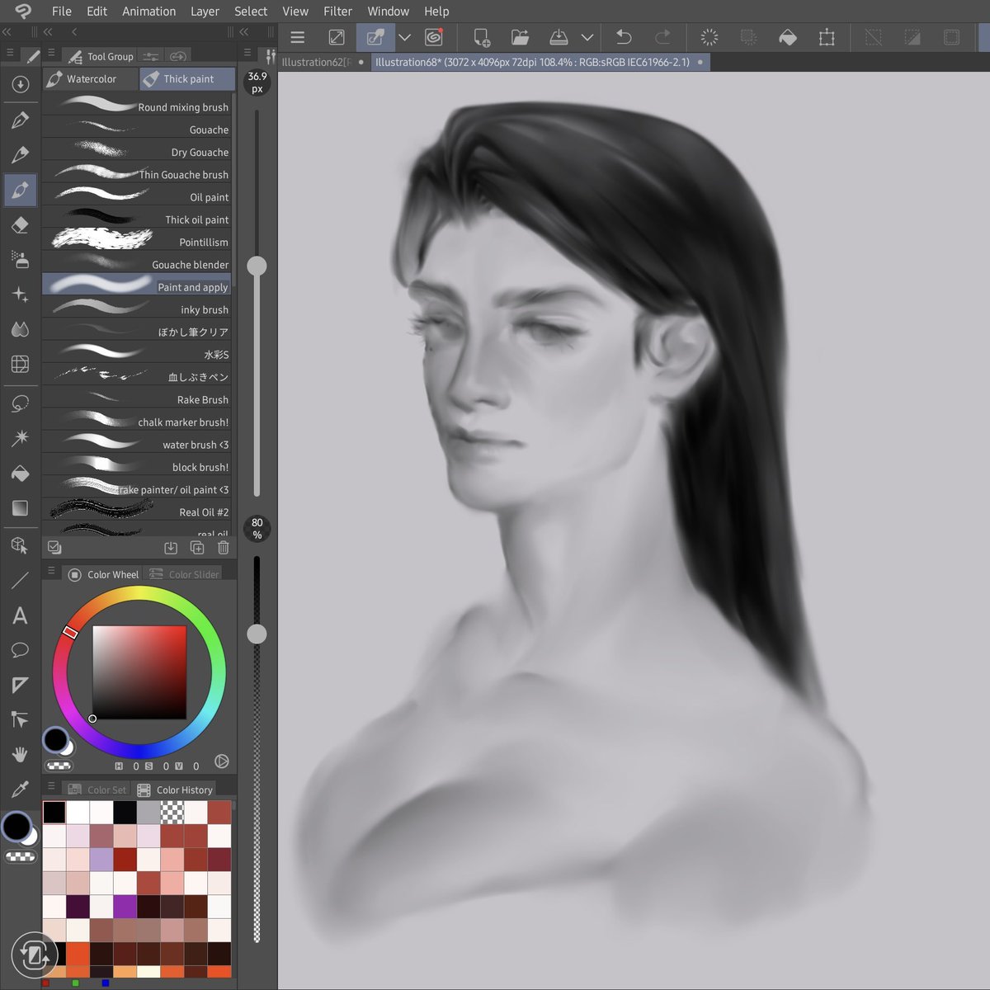
Task: Open the Tool Group panel menu icon
Action: [51, 53]
